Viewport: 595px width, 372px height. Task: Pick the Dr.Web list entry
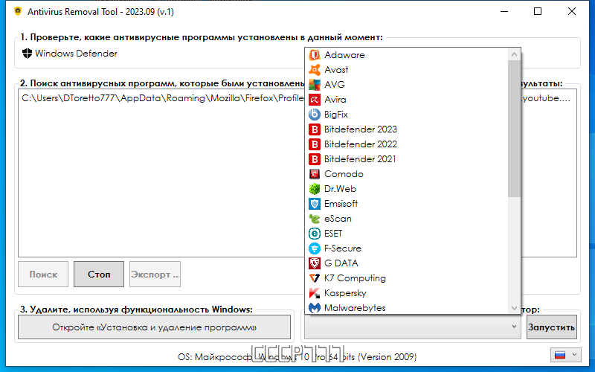[x=406, y=189]
